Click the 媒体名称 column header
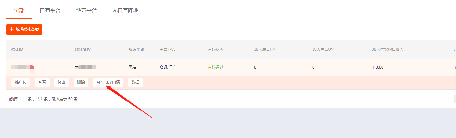Screen dimensions: 456x138 click(x=83, y=49)
